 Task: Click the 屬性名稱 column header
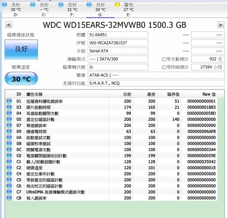pos(66,94)
